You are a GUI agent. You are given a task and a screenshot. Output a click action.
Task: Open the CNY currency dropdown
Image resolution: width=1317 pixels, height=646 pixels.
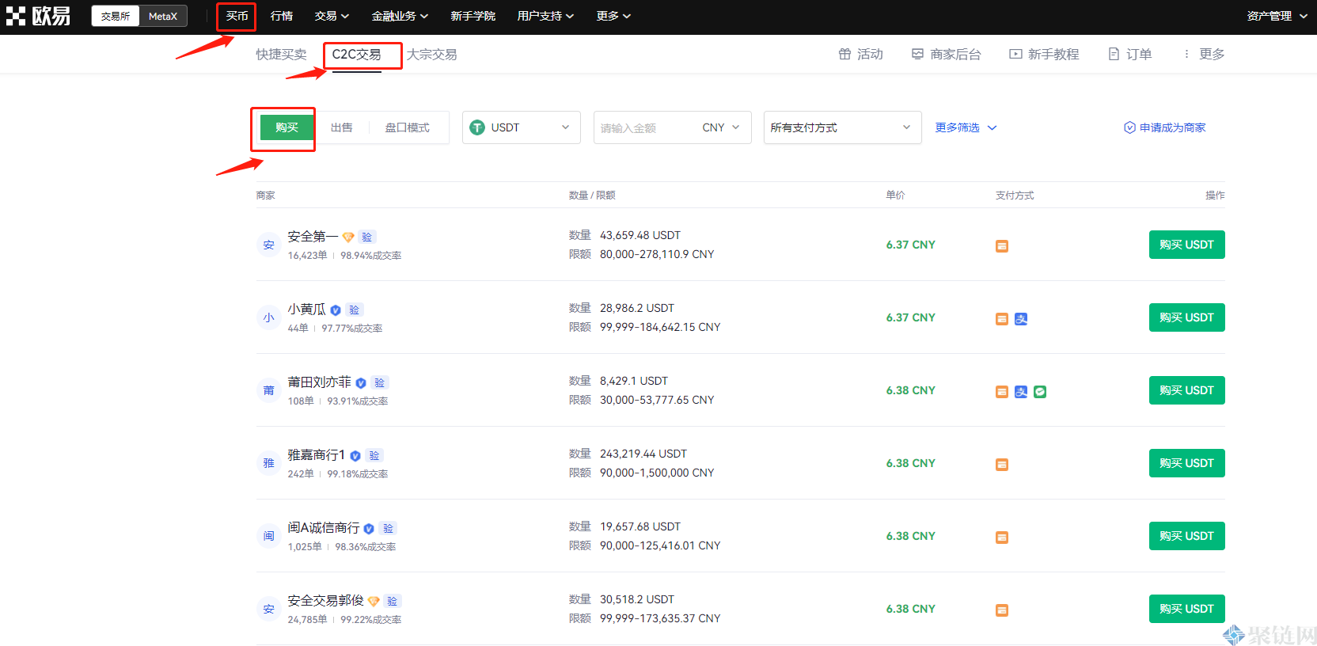coord(721,127)
